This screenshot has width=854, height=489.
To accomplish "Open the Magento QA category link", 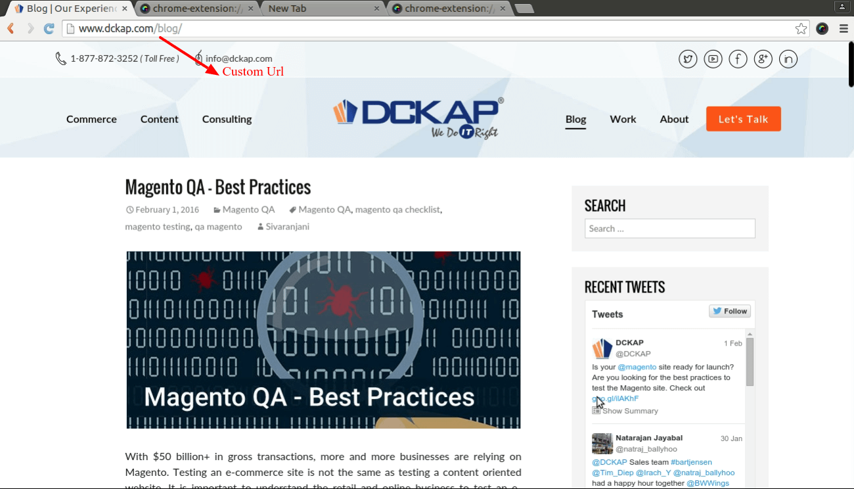I will (x=248, y=209).
